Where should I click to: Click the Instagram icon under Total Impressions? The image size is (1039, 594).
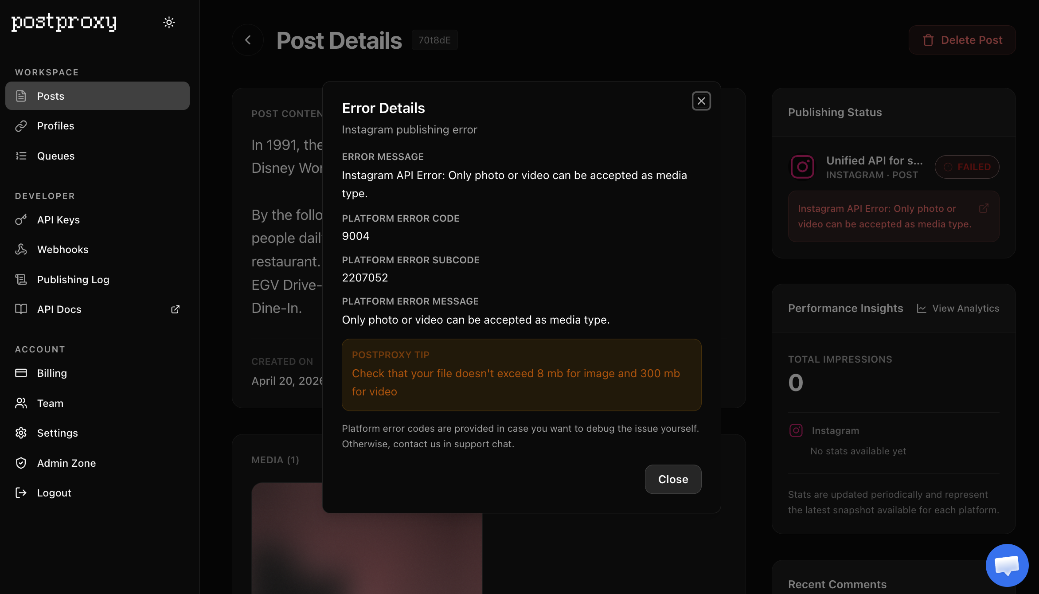796,430
